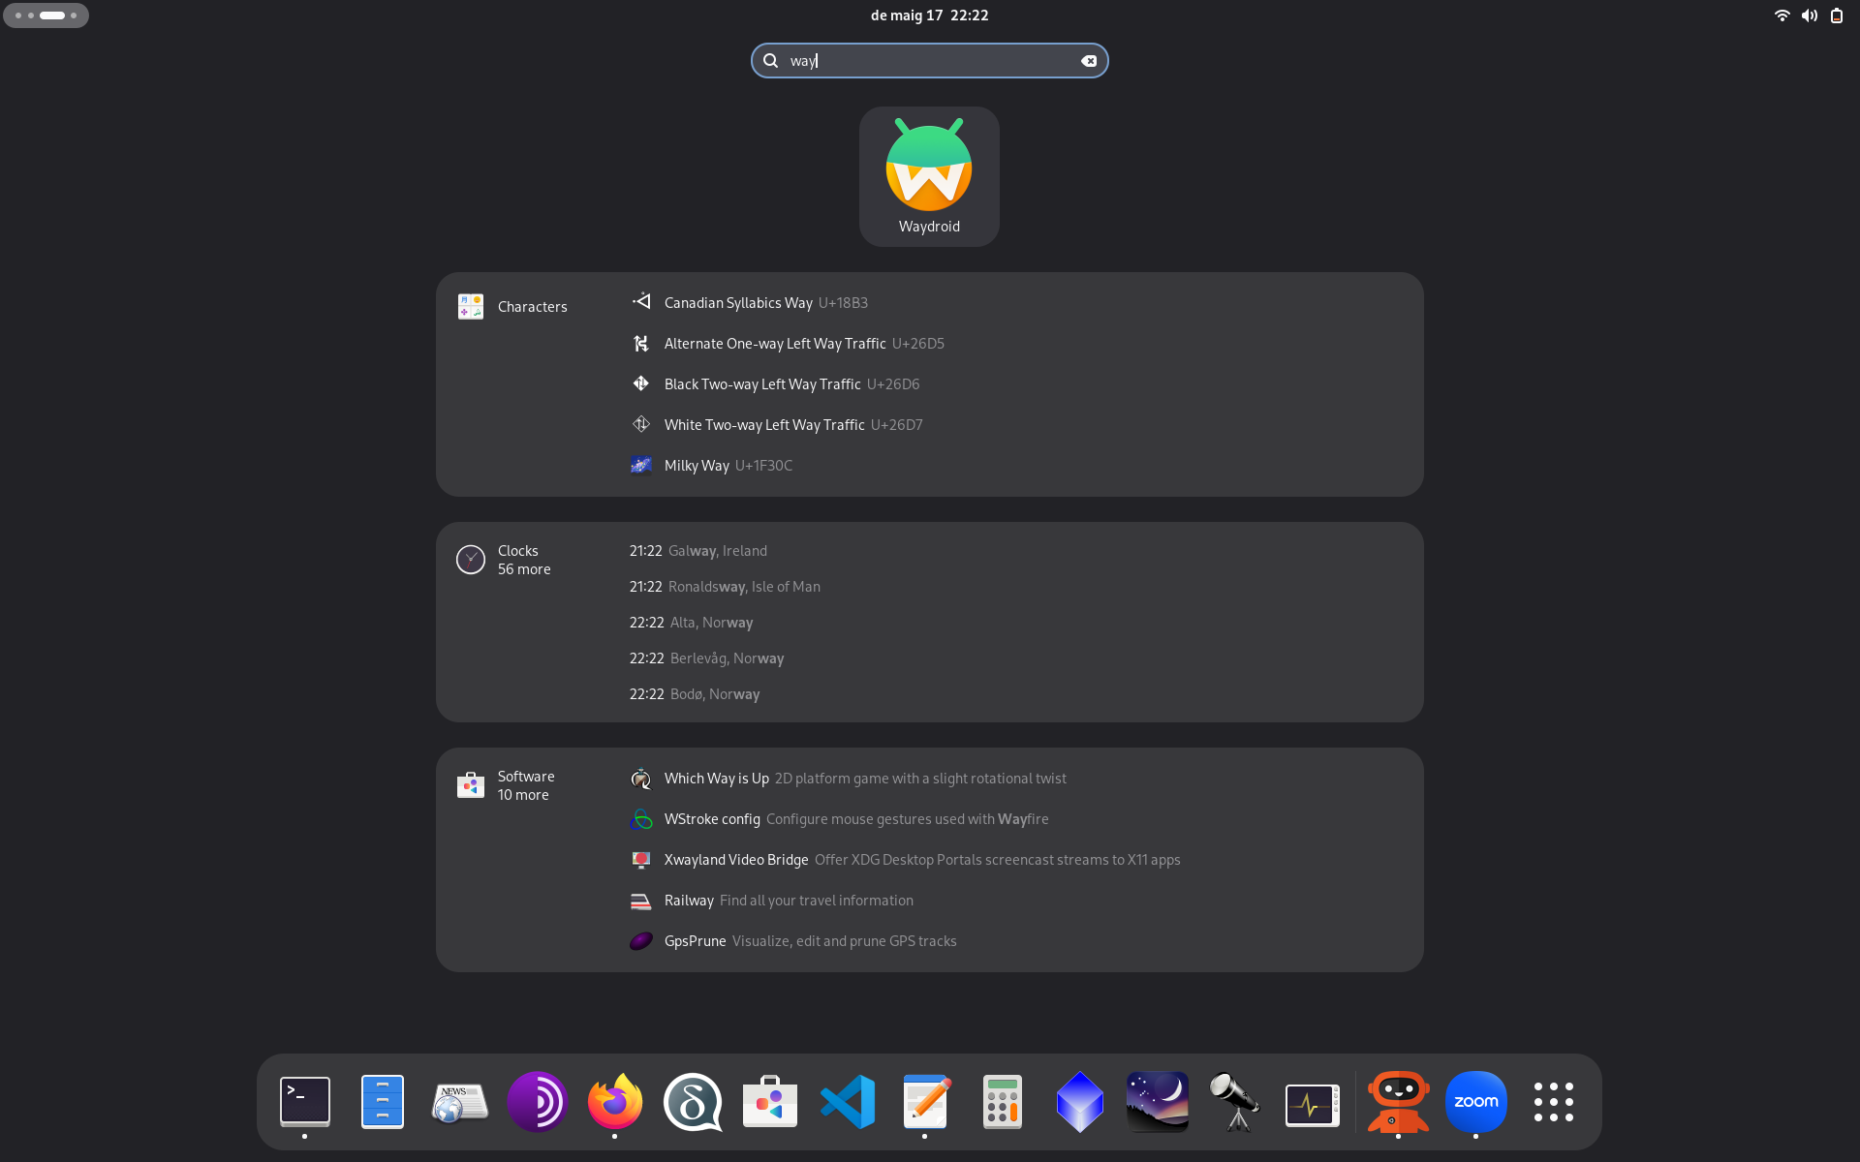The image size is (1860, 1162).
Task: Open Wi-Fi status in system tray
Action: (x=1782, y=15)
